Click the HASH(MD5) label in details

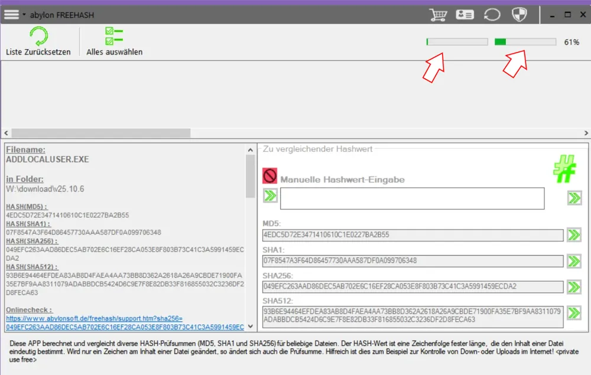(x=27, y=207)
